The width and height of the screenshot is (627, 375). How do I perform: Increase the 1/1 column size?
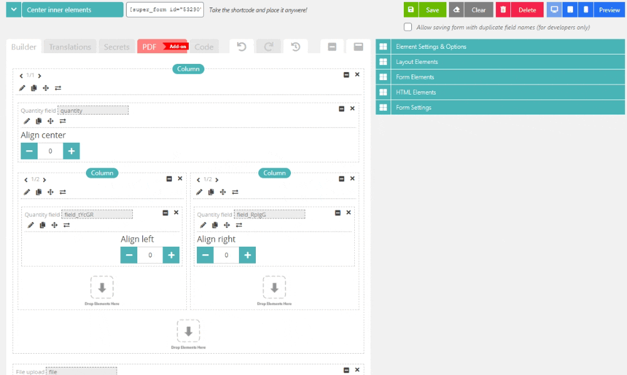point(40,76)
